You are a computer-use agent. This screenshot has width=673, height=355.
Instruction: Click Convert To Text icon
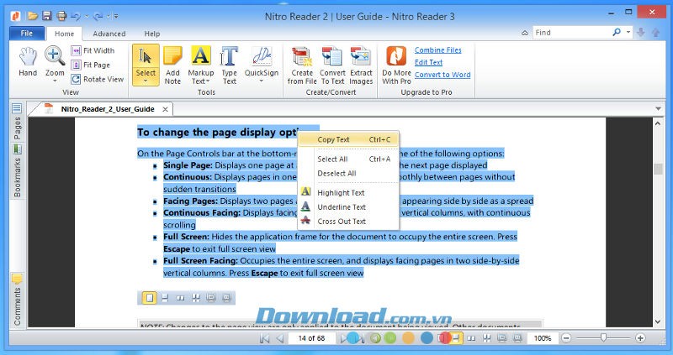point(332,65)
